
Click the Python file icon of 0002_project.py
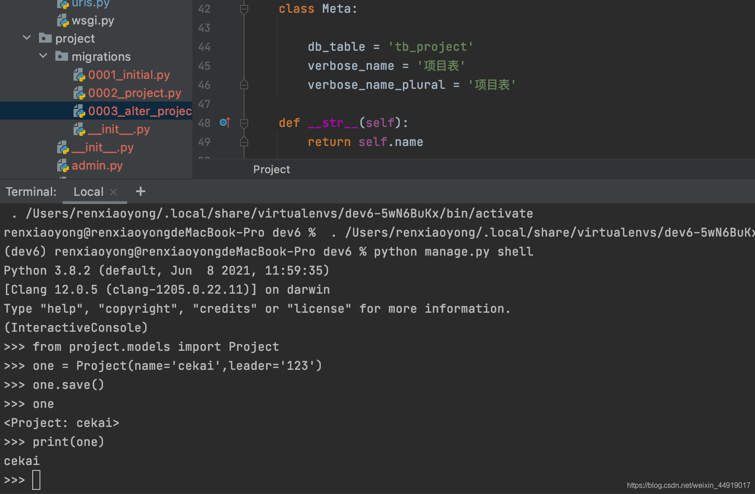click(79, 93)
